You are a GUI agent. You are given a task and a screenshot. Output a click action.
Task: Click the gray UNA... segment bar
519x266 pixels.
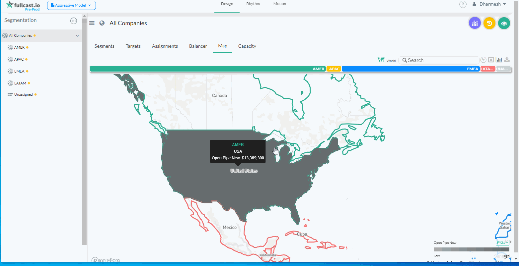(503, 69)
